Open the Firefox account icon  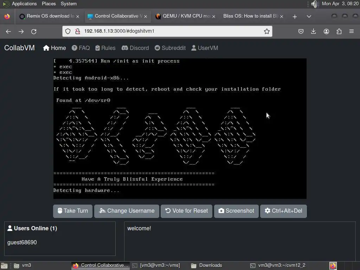pyautogui.click(x=326, y=31)
